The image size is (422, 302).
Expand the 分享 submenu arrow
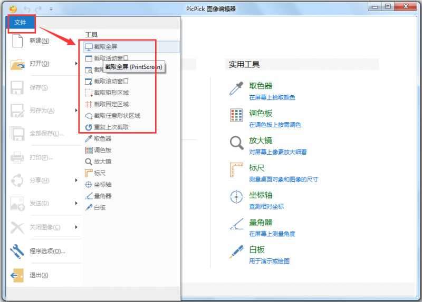click(x=76, y=180)
